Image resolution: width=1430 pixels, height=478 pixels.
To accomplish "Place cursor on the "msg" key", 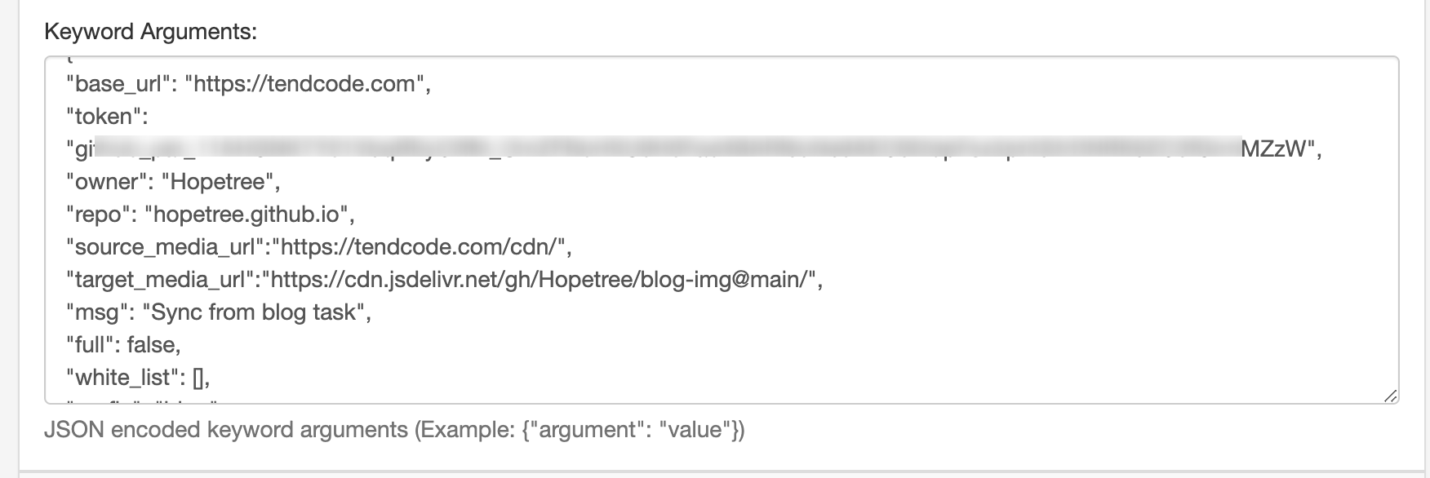I will pyautogui.click(x=98, y=312).
